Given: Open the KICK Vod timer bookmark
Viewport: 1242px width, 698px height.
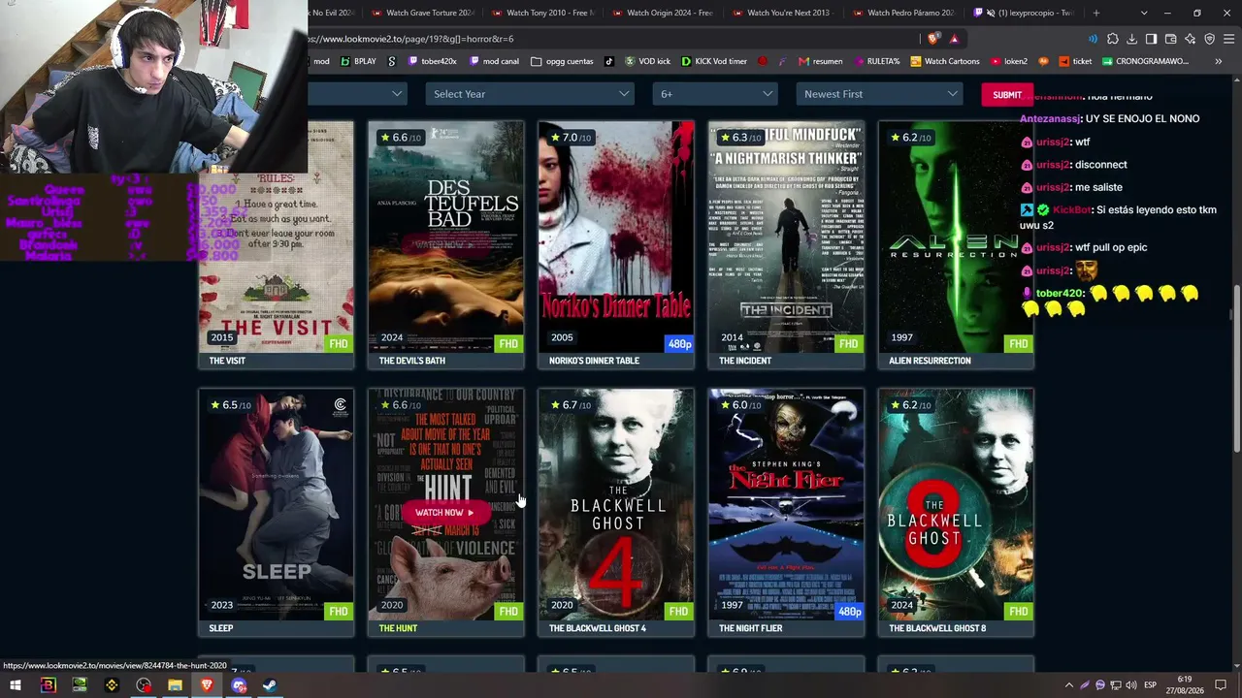Looking at the screenshot, I should coord(714,61).
